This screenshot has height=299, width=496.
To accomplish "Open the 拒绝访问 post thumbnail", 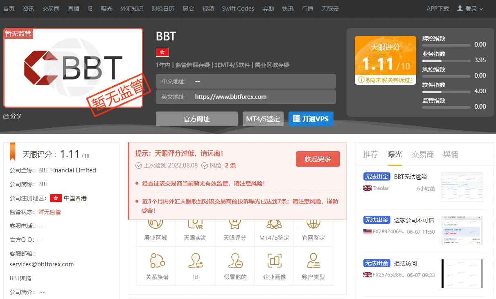I will tap(462, 274).
